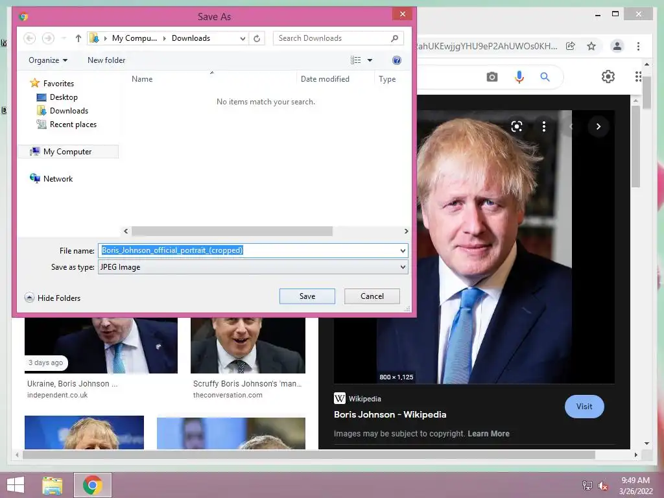Click the New folder button
This screenshot has height=498, width=664.
(x=106, y=60)
